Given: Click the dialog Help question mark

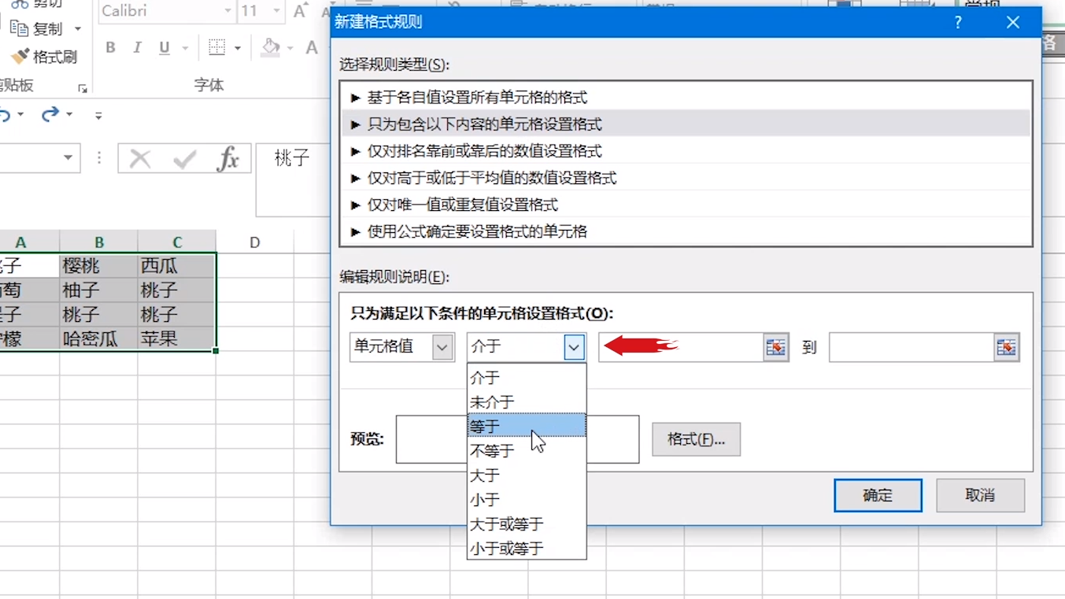Looking at the screenshot, I should [957, 23].
